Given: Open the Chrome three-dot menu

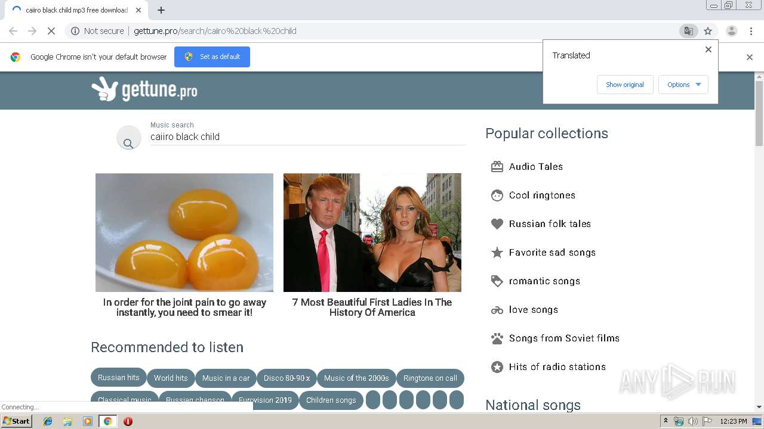Looking at the screenshot, I should [751, 31].
